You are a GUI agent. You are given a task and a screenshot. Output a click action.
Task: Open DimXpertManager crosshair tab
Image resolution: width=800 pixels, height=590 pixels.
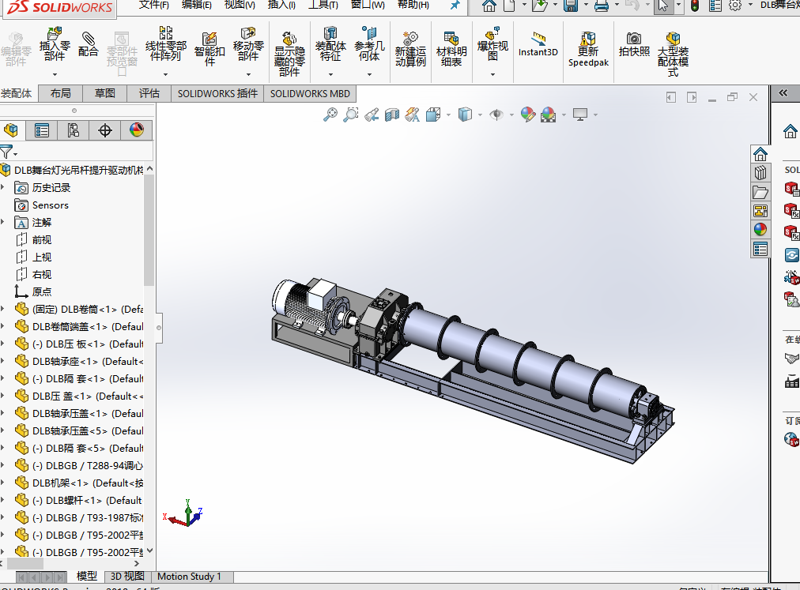click(x=104, y=130)
